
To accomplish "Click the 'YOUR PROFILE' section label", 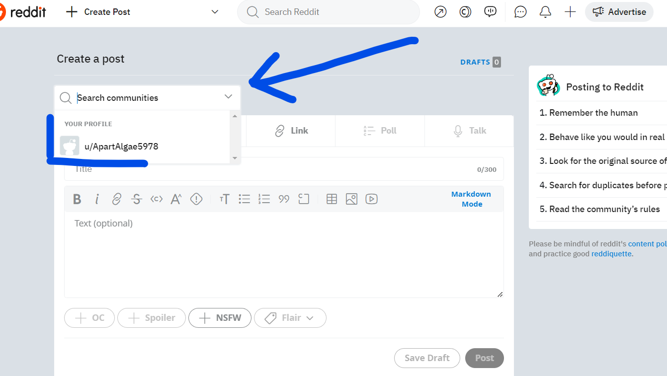I will (88, 124).
